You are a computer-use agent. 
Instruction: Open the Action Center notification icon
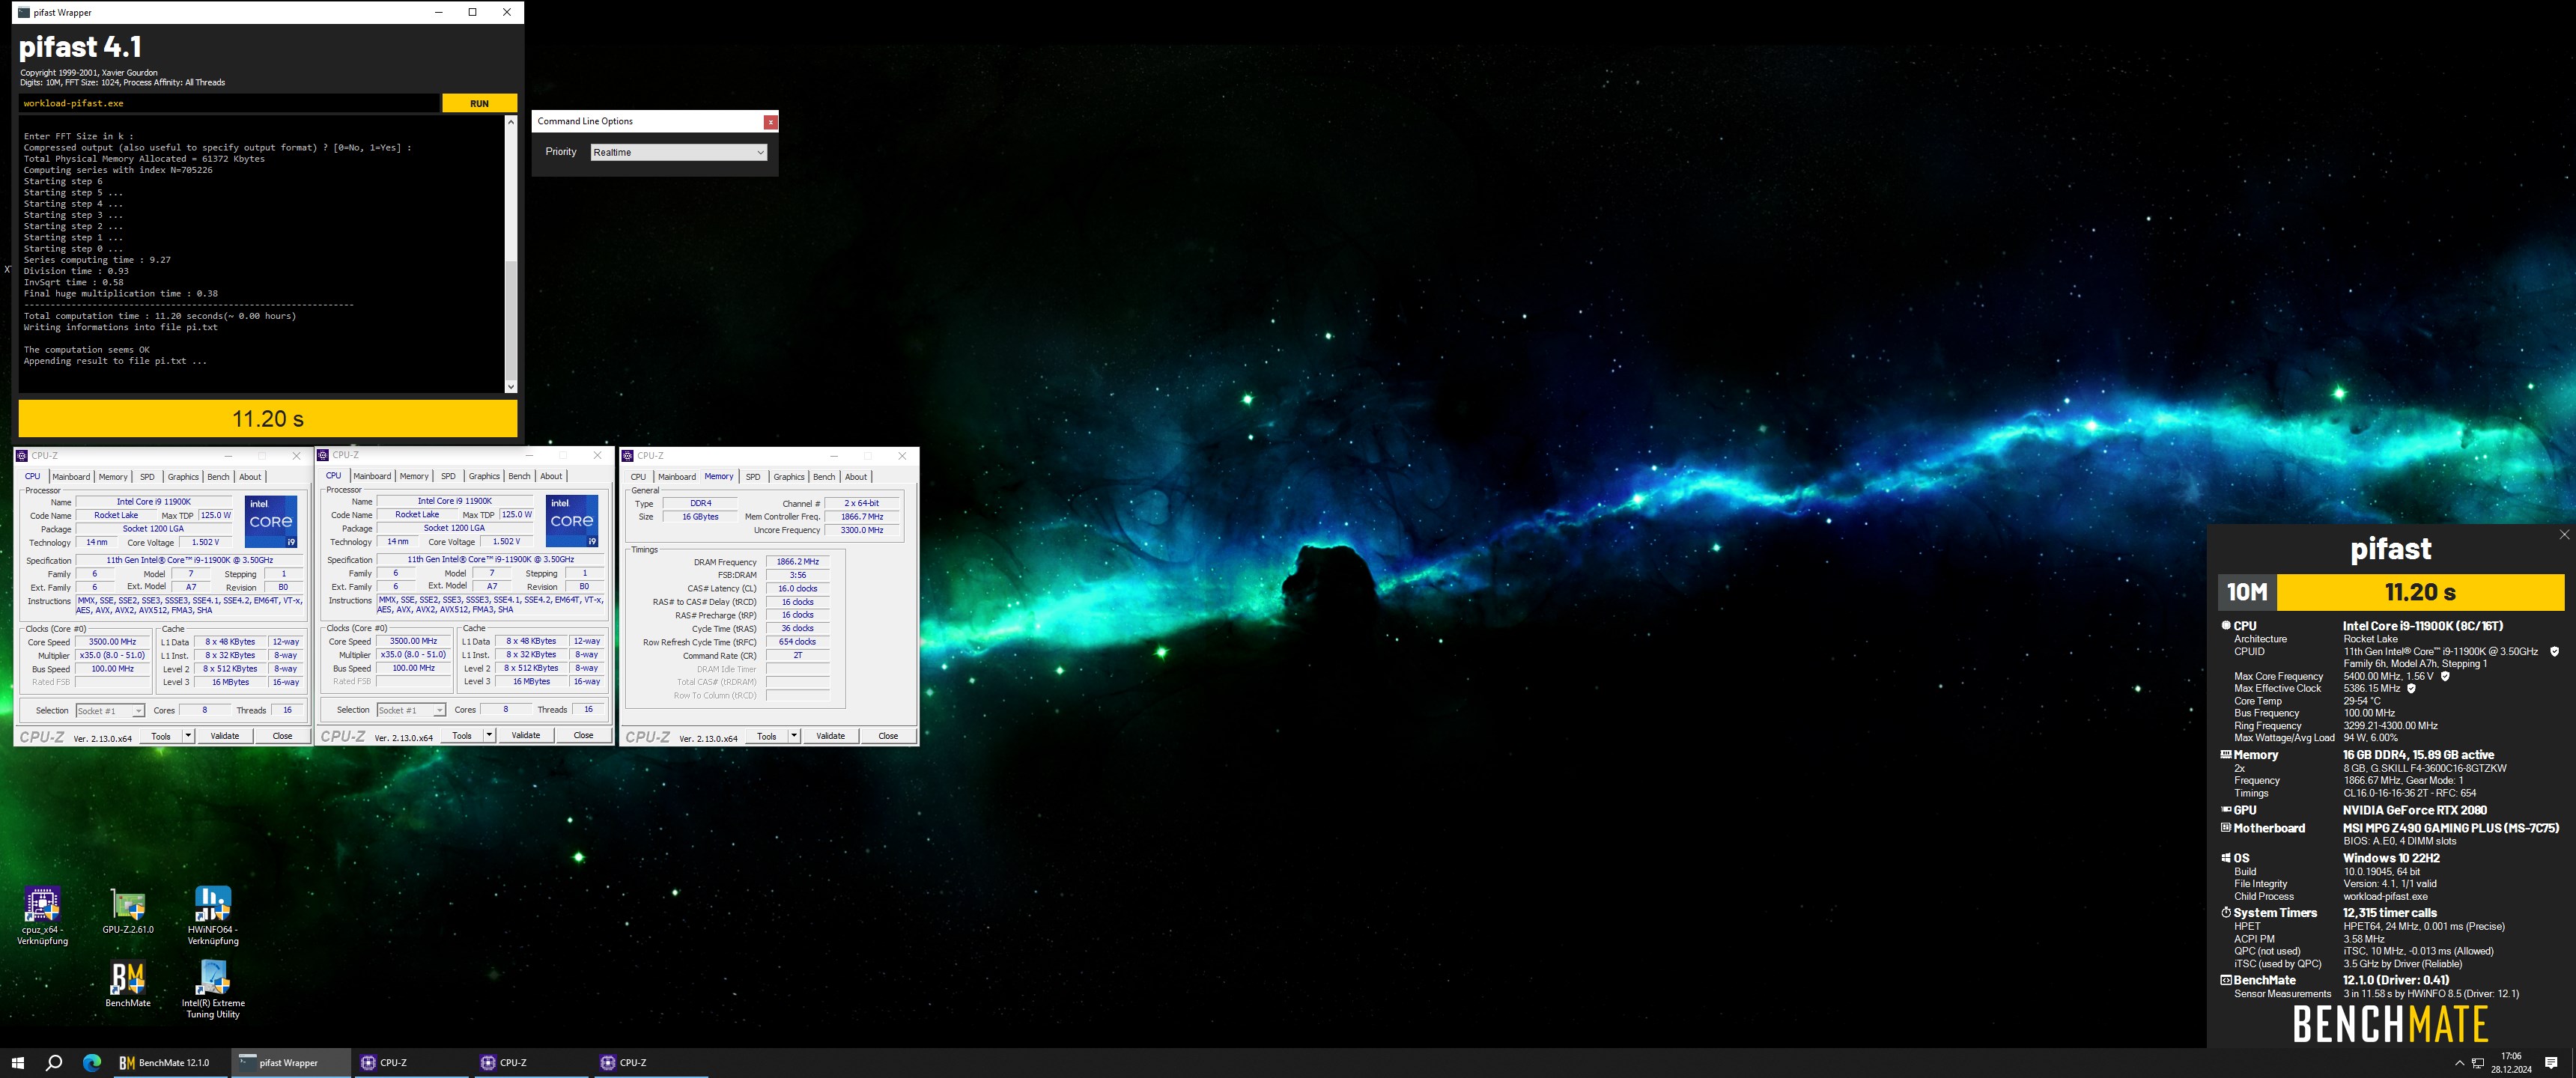tap(2551, 1062)
